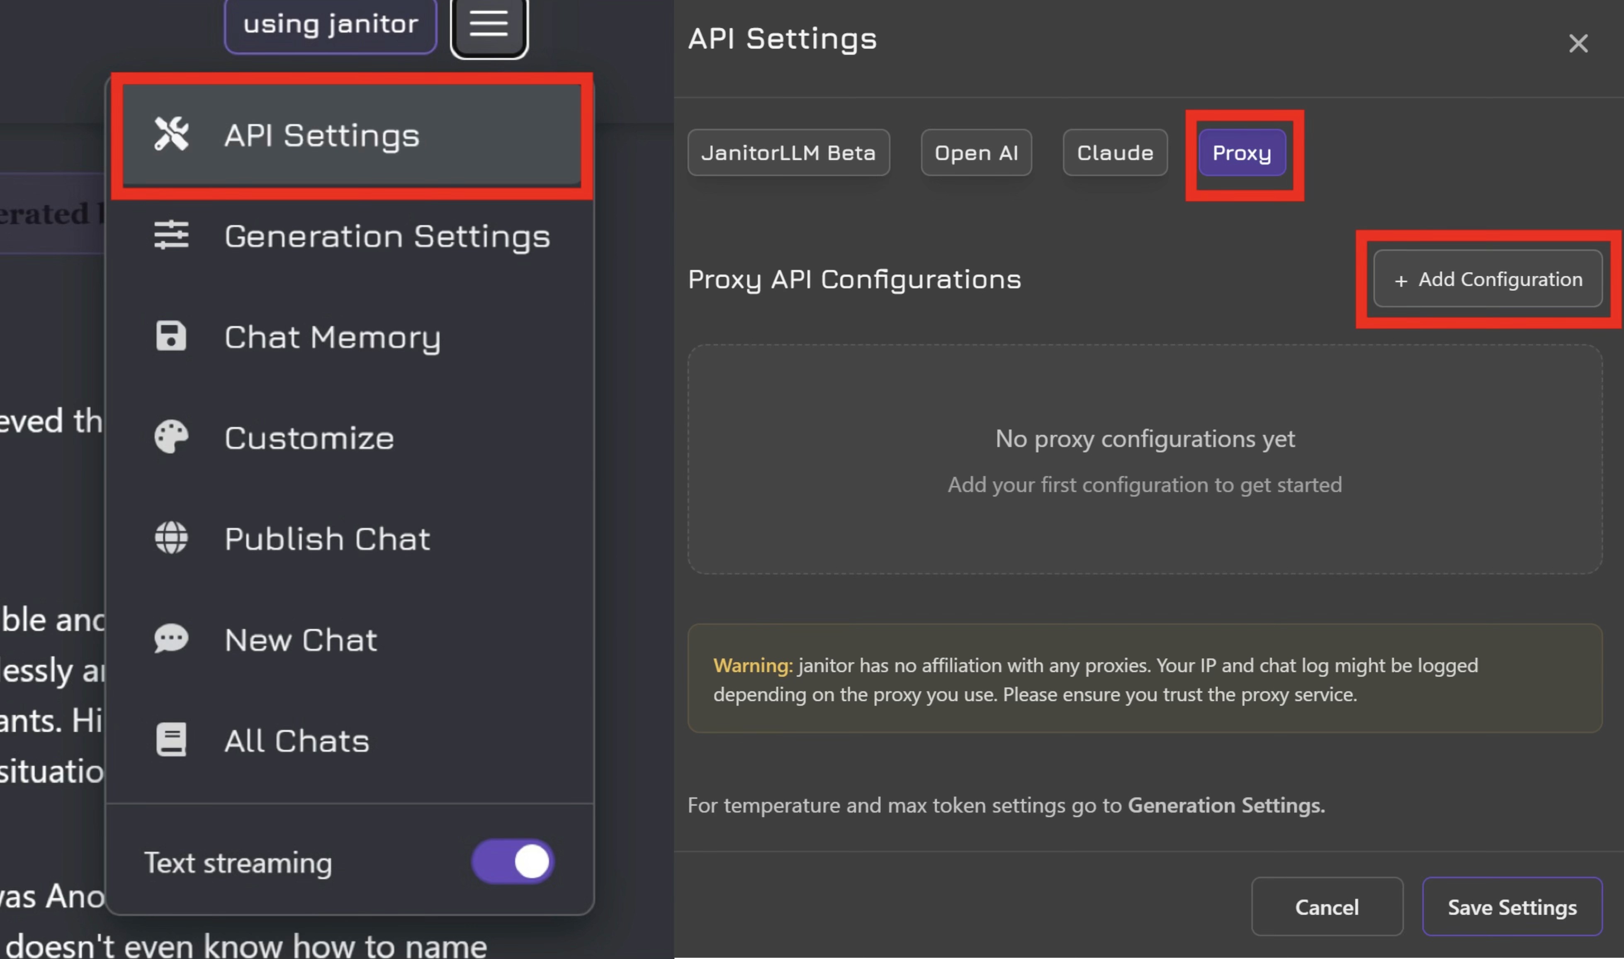Click the API Settings wrench icon
This screenshot has width=1624, height=959.
coord(171,134)
